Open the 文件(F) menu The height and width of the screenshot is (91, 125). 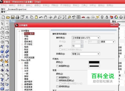pos(4,5)
